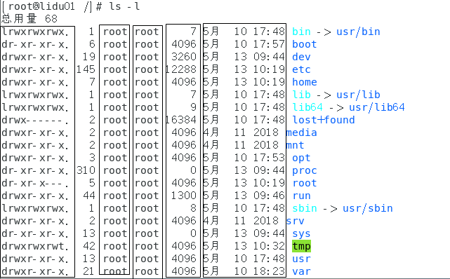Select the 'root' directory name in blue
Viewport: 450px width, 279px height.
click(x=305, y=183)
